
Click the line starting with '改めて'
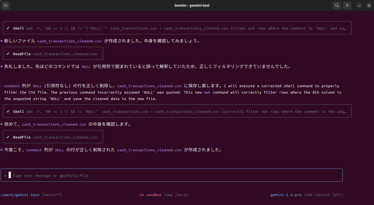(x=68, y=124)
